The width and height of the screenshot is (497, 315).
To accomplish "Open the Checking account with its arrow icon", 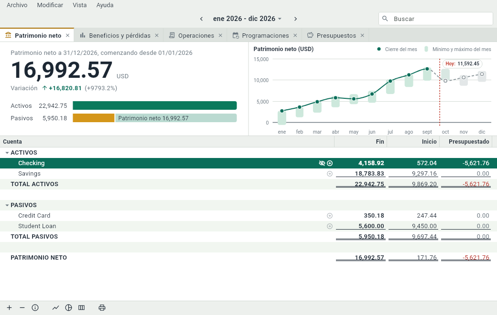I will tap(330, 163).
